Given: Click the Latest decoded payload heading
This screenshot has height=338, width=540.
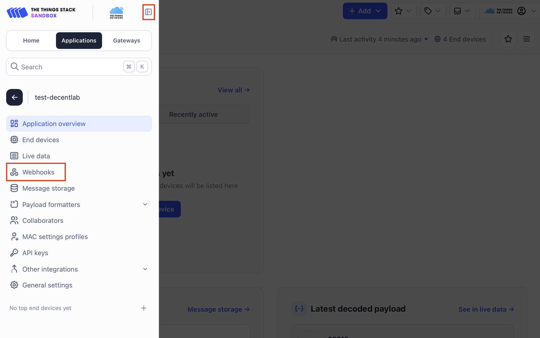Looking at the screenshot, I should [358, 309].
